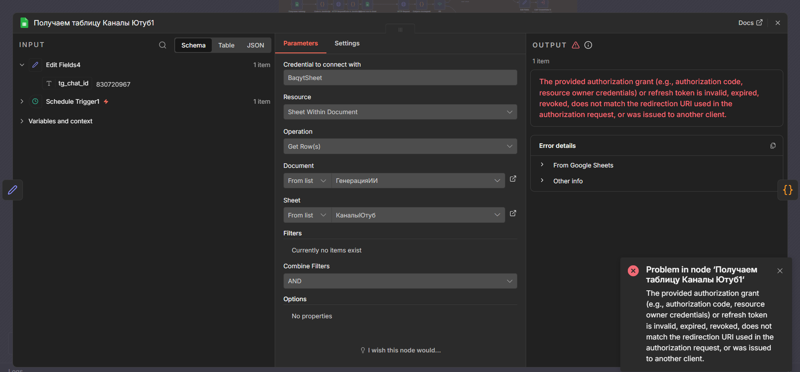Dismiss the error notification toast
The height and width of the screenshot is (372, 800).
[x=780, y=271]
